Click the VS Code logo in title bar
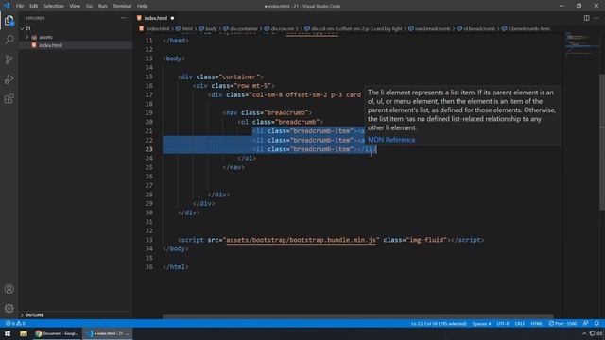 [7, 6]
